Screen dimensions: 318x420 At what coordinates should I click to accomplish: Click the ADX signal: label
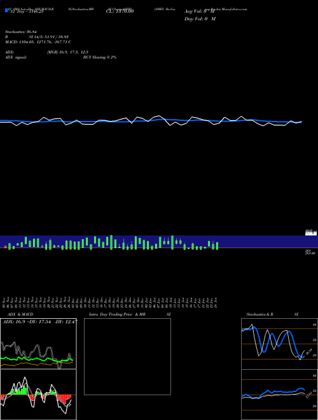[16, 57]
